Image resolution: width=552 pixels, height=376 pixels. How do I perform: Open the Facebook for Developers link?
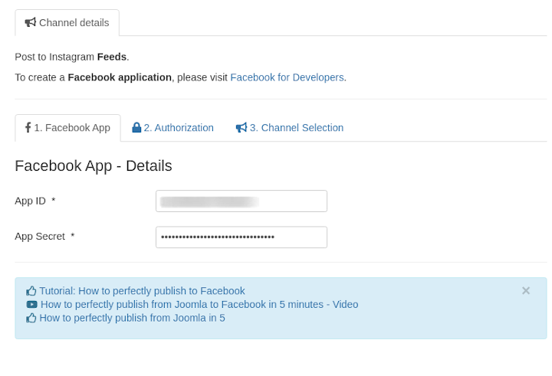tap(287, 77)
